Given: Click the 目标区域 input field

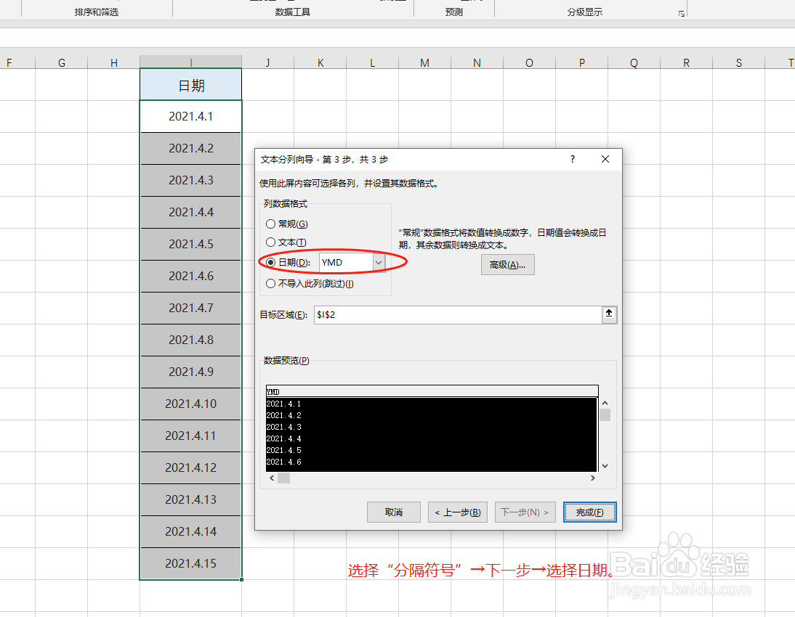Looking at the screenshot, I should tap(458, 314).
